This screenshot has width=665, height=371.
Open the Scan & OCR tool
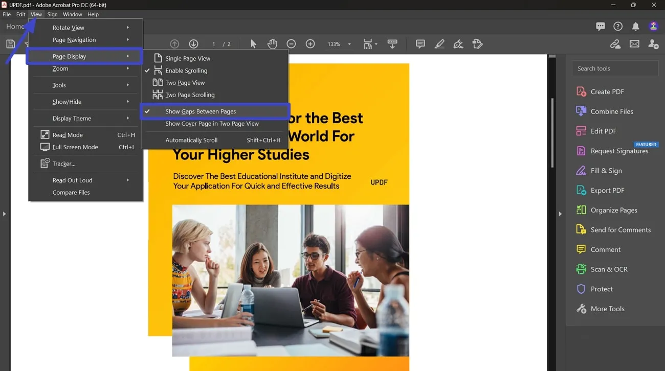pyautogui.click(x=609, y=269)
